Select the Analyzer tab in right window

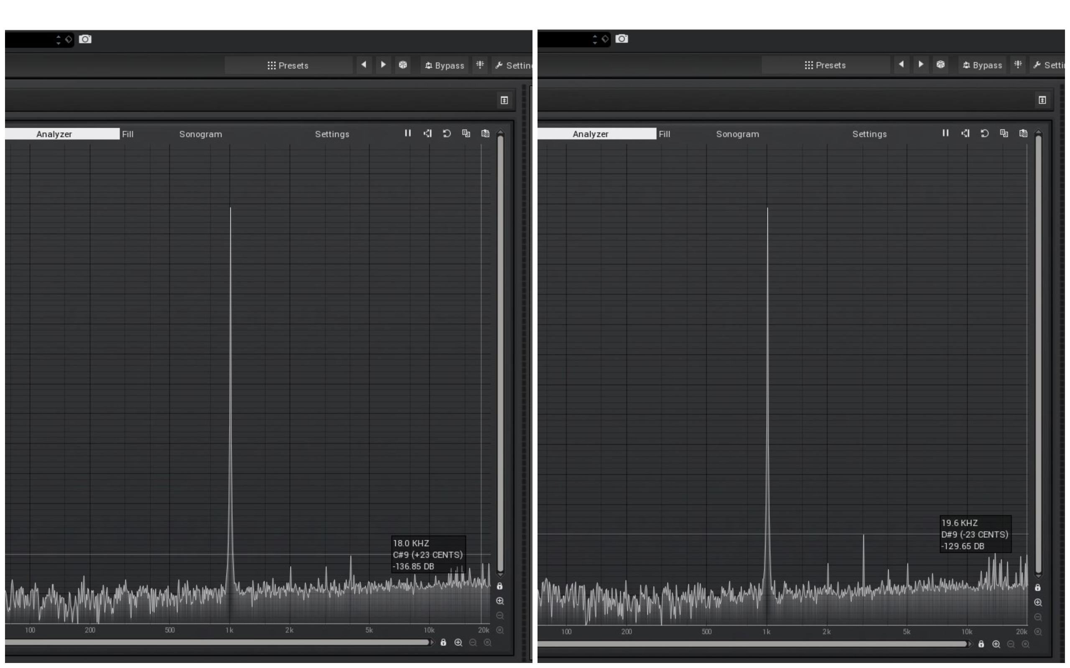pyautogui.click(x=590, y=134)
